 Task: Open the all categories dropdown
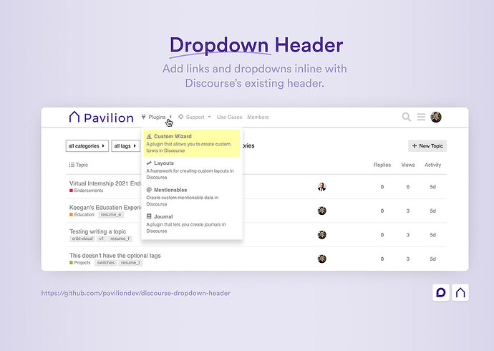coord(87,146)
